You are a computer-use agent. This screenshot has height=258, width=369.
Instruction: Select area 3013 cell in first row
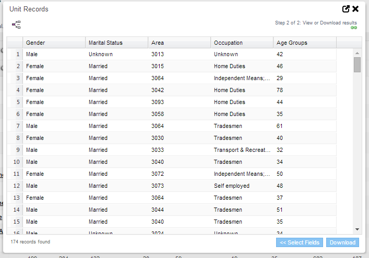pyautogui.click(x=158, y=54)
